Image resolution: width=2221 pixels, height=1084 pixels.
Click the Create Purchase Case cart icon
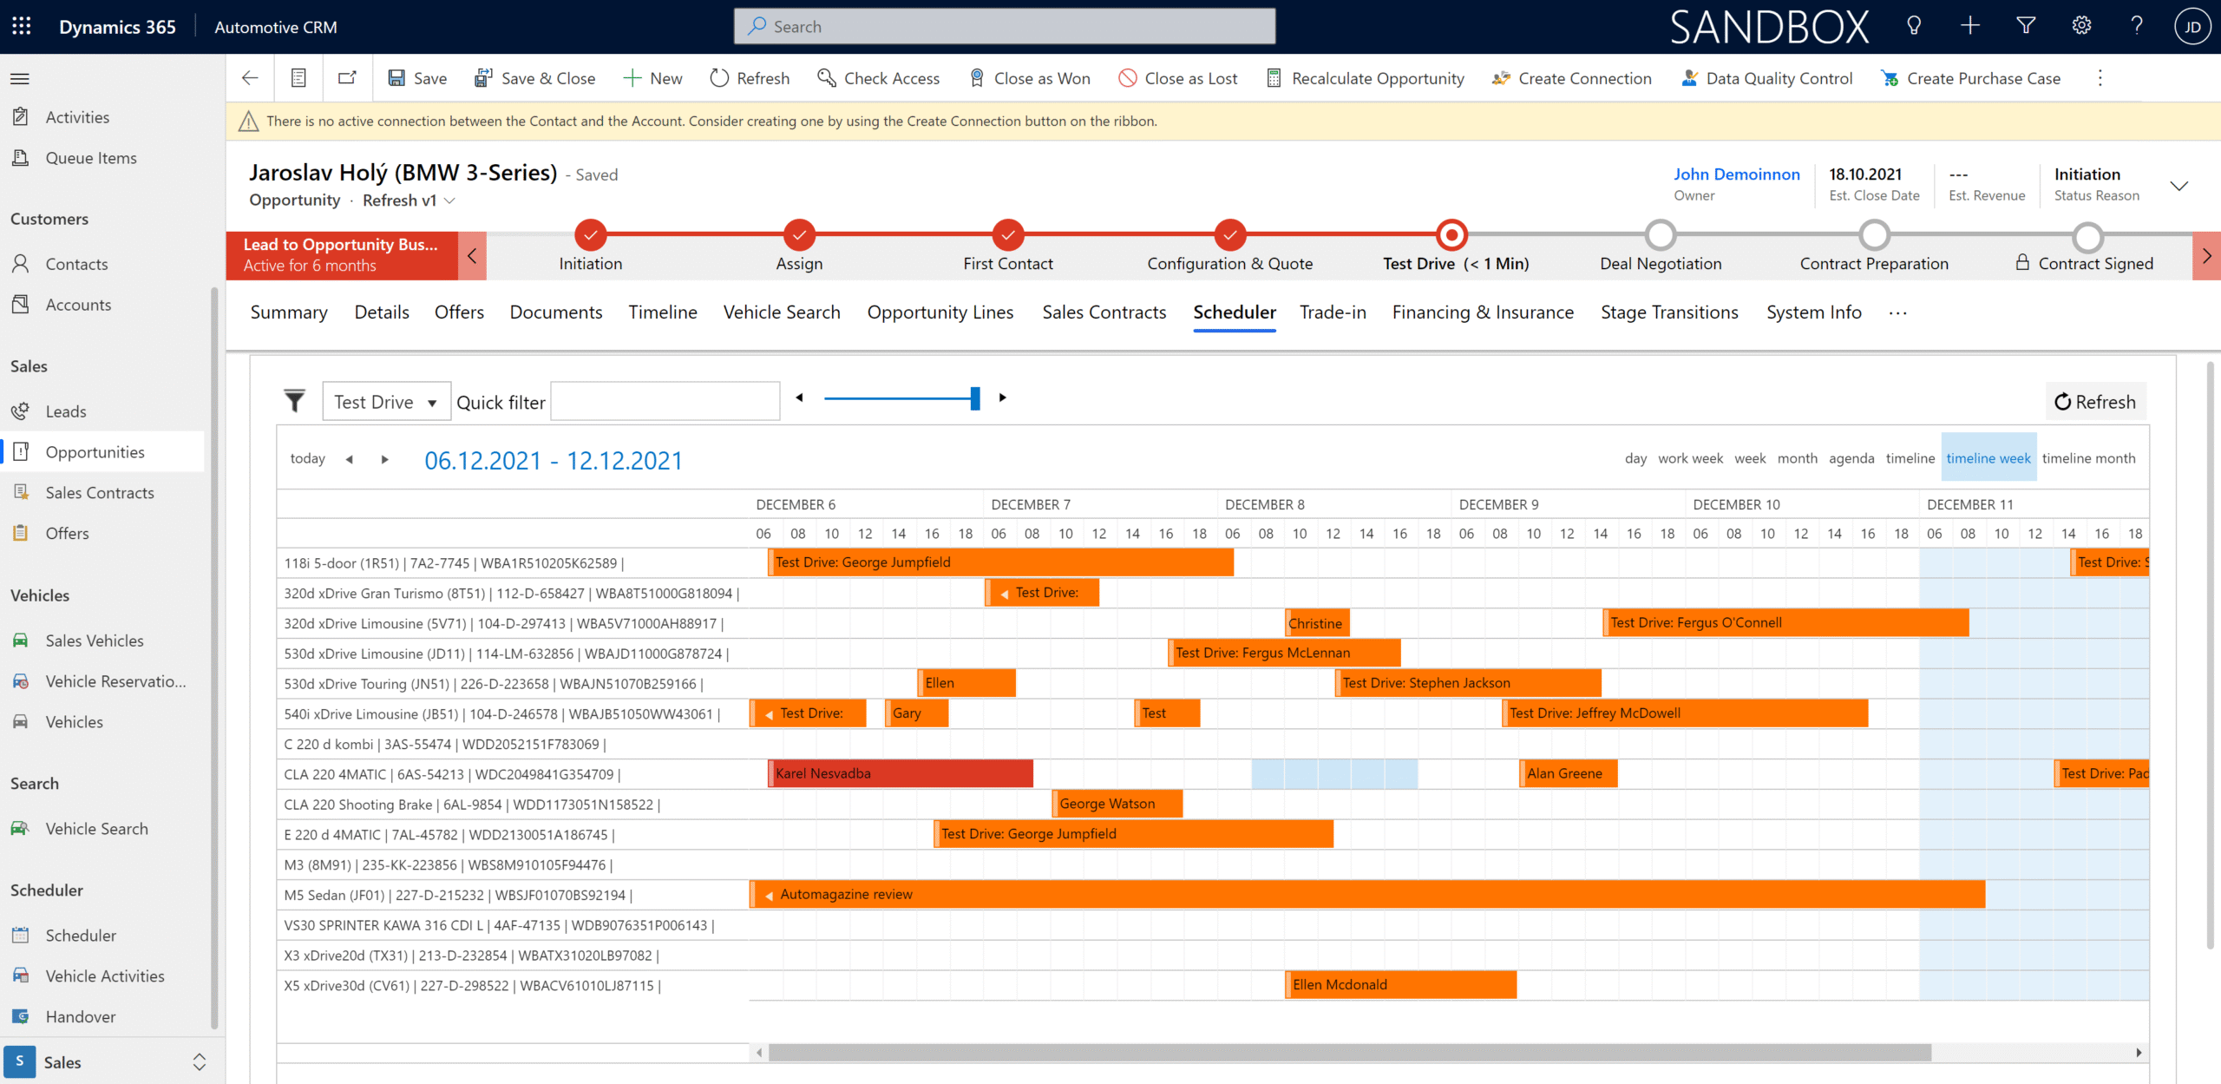click(x=1890, y=78)
